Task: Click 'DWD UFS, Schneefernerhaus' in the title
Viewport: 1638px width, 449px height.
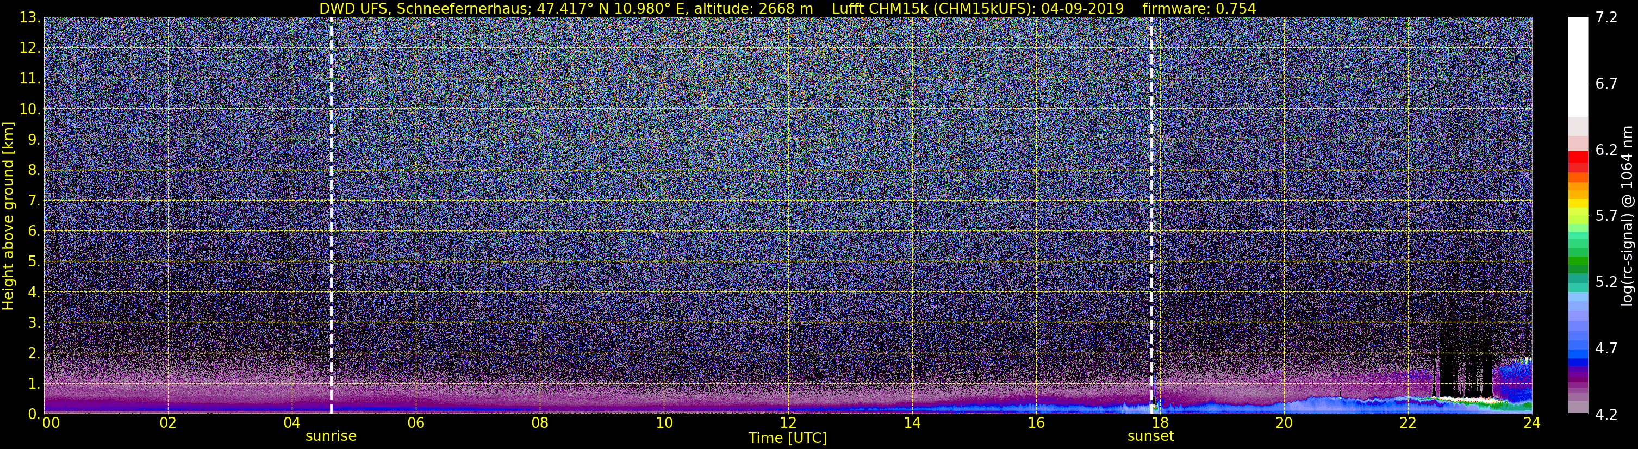Action: pyautogui.click(x=423, y=9)
